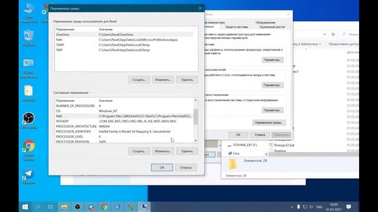The height and width of the screenshot is (212, 378).
Task: Switch to the Имя компьютера tab
Action: click(x=214, y=22)
